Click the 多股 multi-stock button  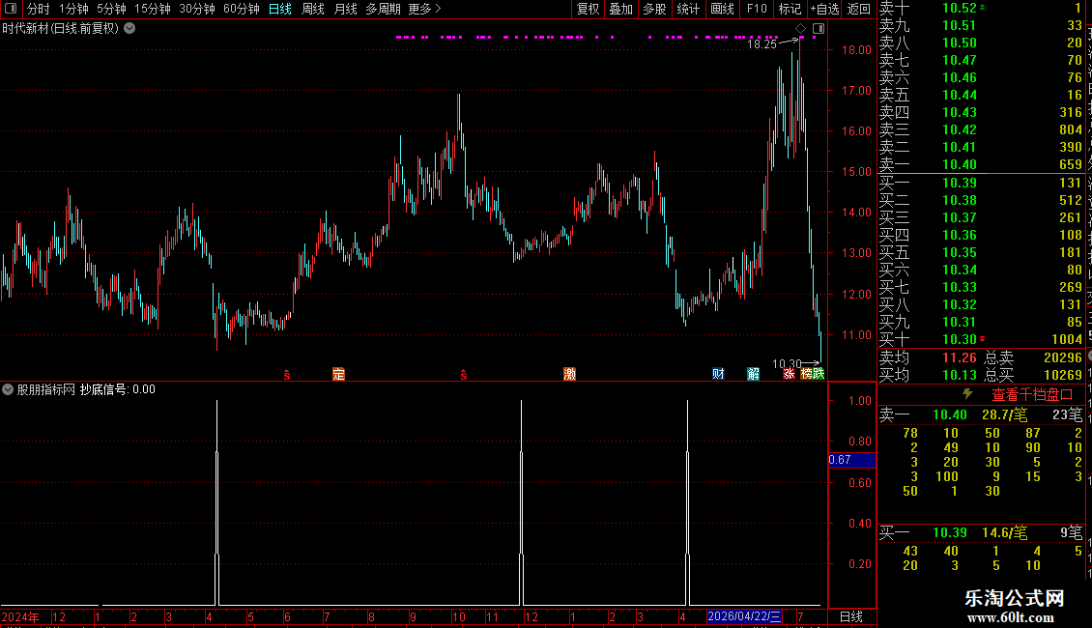654,9
